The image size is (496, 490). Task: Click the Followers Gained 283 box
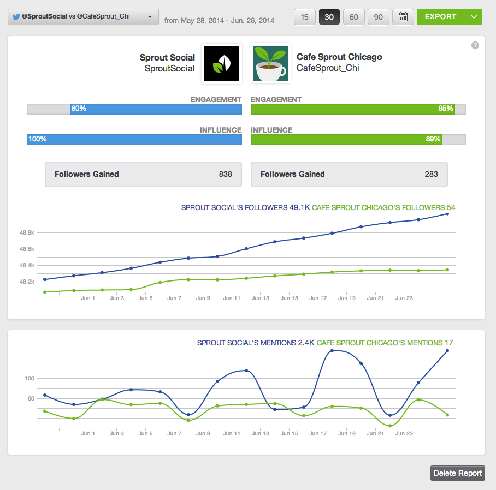(x=349, y=174)
